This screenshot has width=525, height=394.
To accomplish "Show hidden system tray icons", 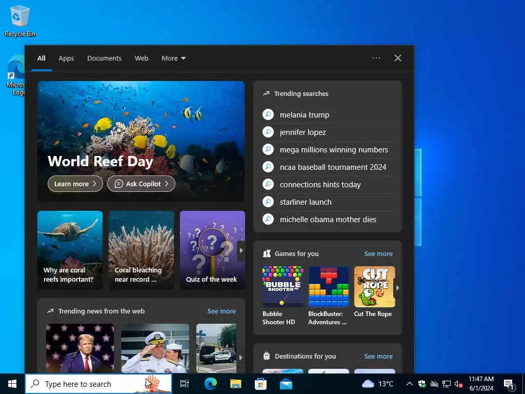I will pyautogui.click(x=409, y=384).
